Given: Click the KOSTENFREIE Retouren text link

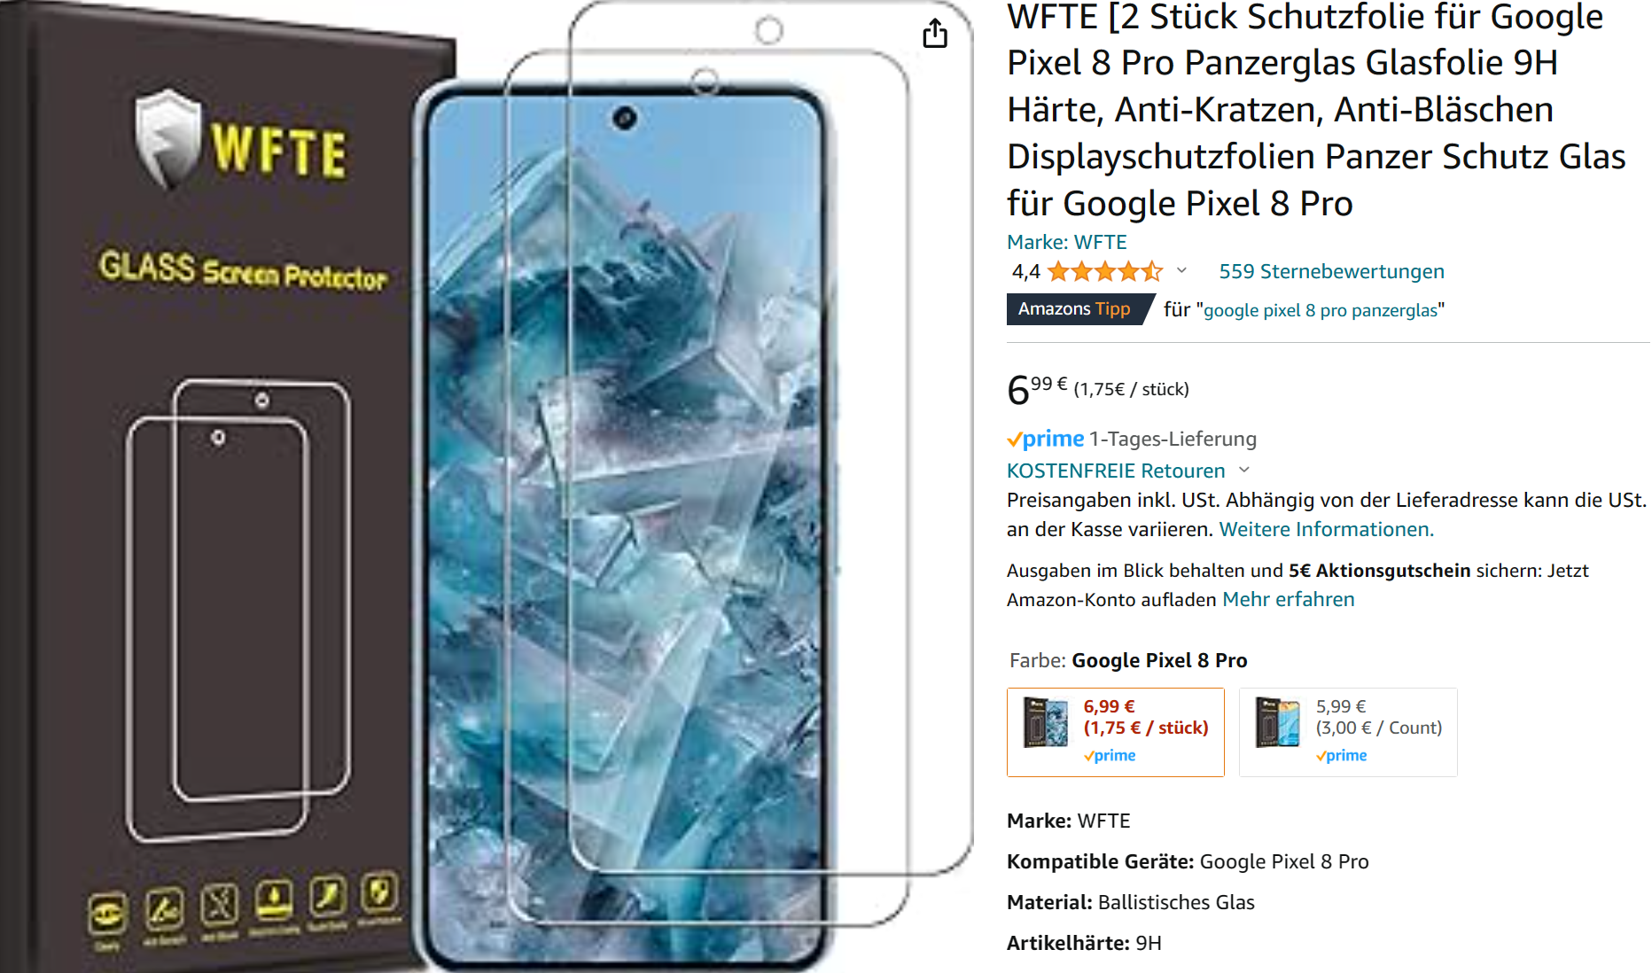Looking at the screenshot, I should (1116, 471).
